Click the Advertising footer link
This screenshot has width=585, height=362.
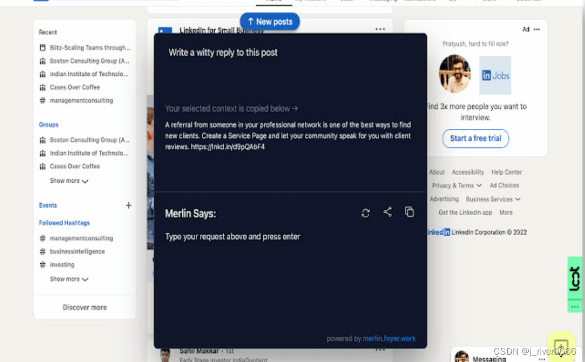pos(444,199)
